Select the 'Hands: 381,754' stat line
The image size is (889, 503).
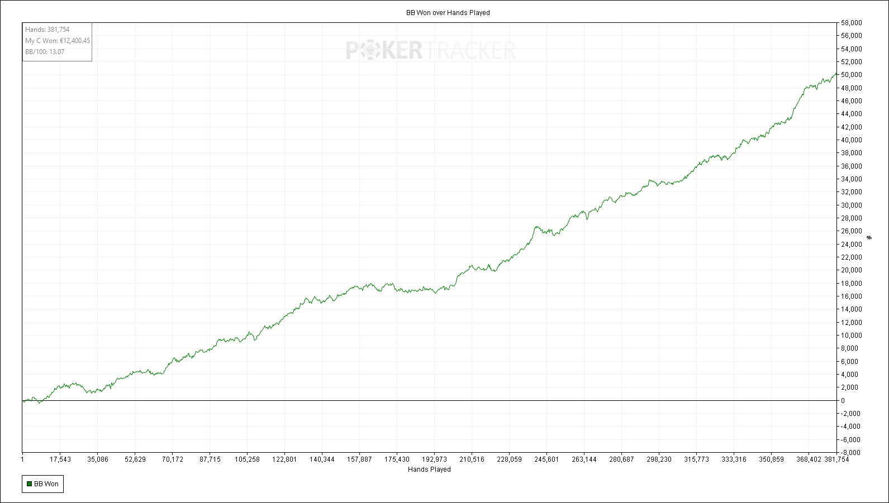tap(47, 30)
